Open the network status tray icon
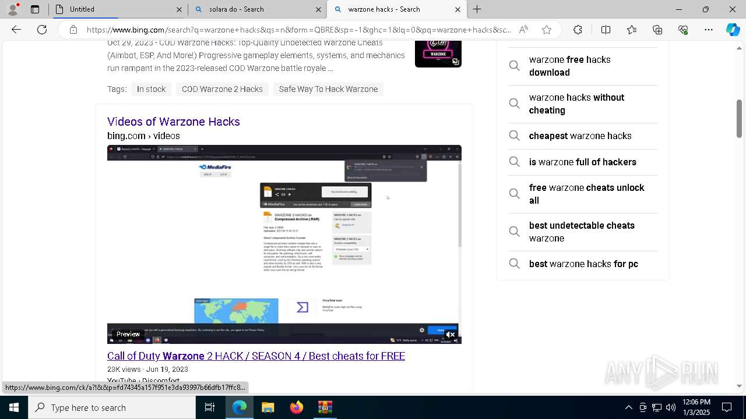 (657, 407)
